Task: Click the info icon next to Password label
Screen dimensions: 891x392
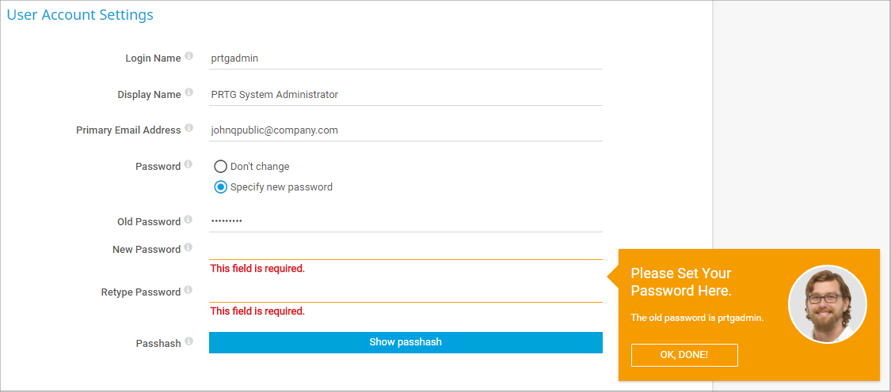Action: coord(188,165)
